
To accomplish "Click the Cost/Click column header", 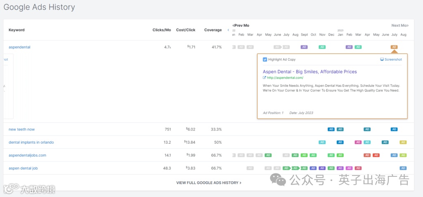I will [x=185, y=30].
